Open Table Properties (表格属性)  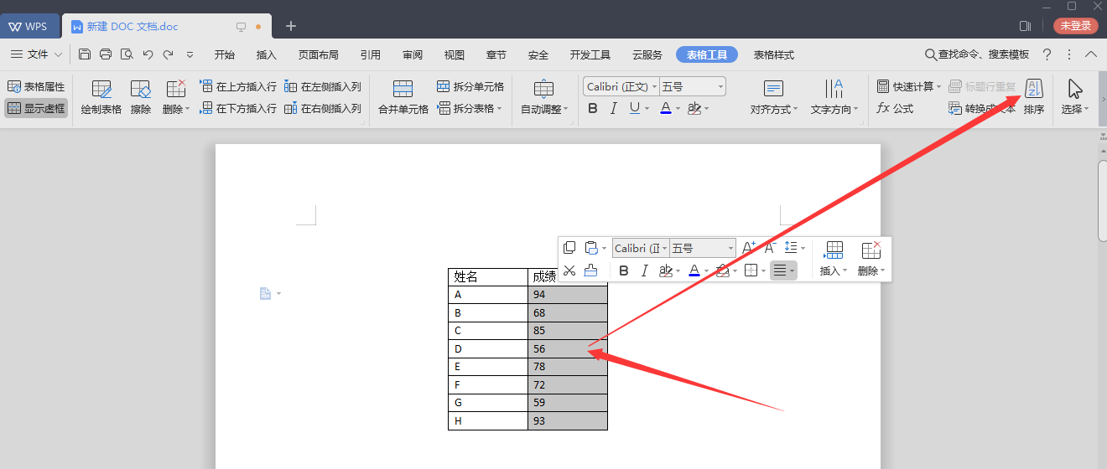(x=36, y=87)
